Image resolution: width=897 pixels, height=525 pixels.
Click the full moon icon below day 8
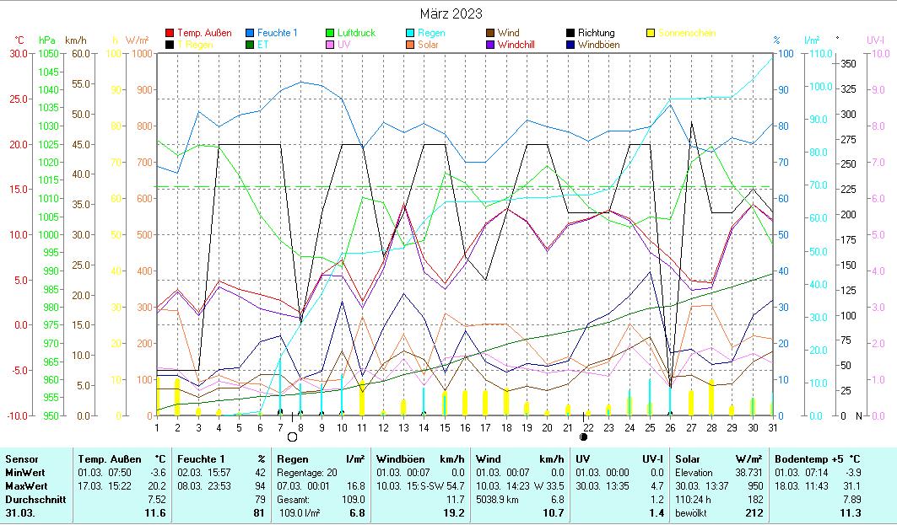coord(293,437)
